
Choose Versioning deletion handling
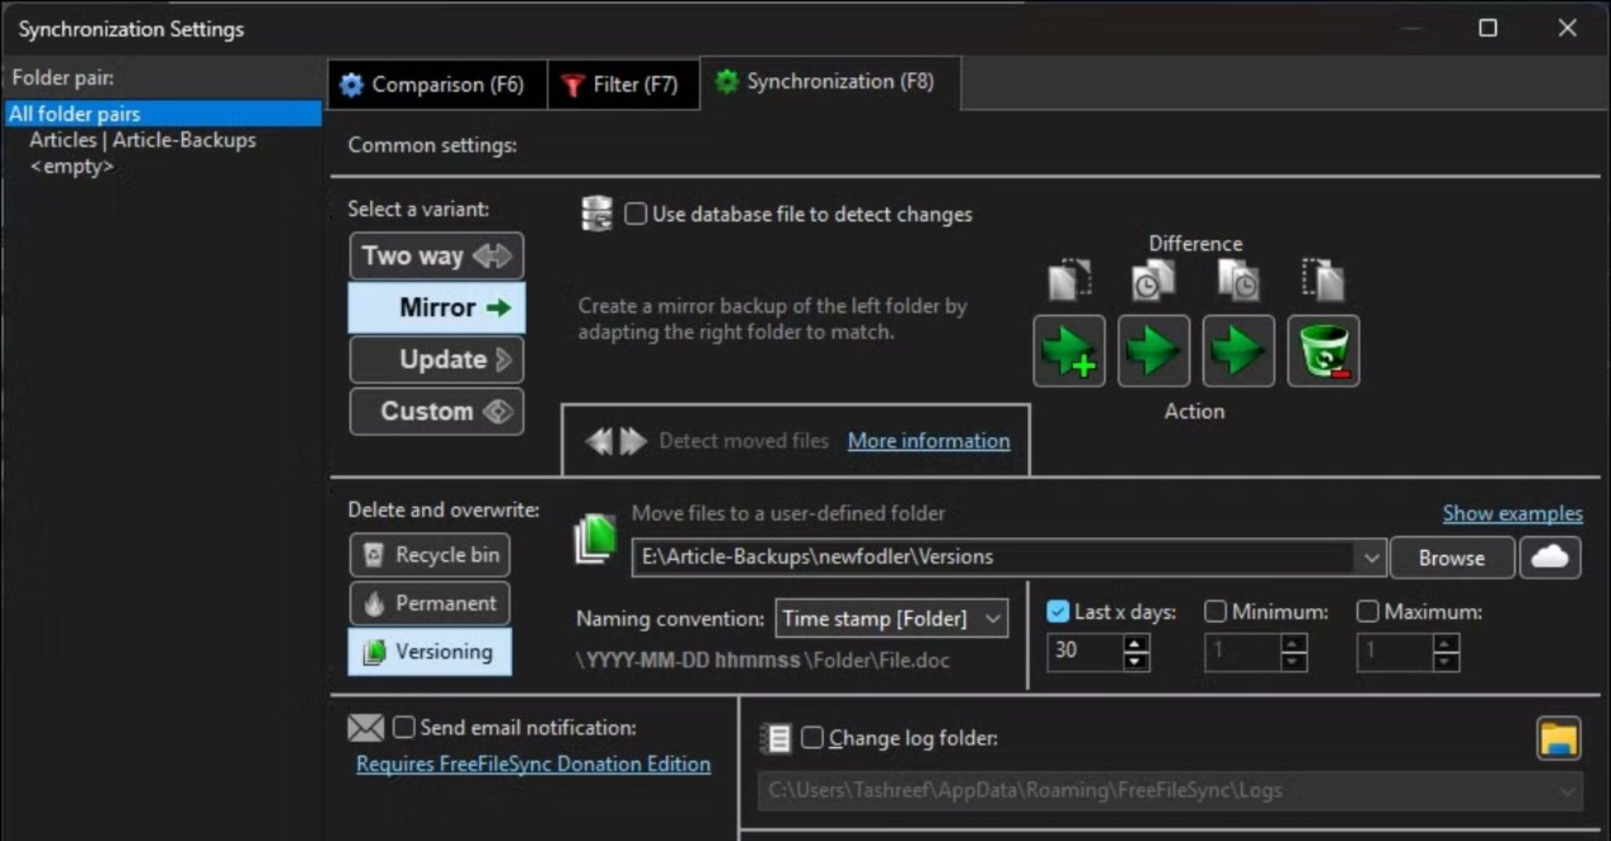pyautogui.click(x=430, y=652)
